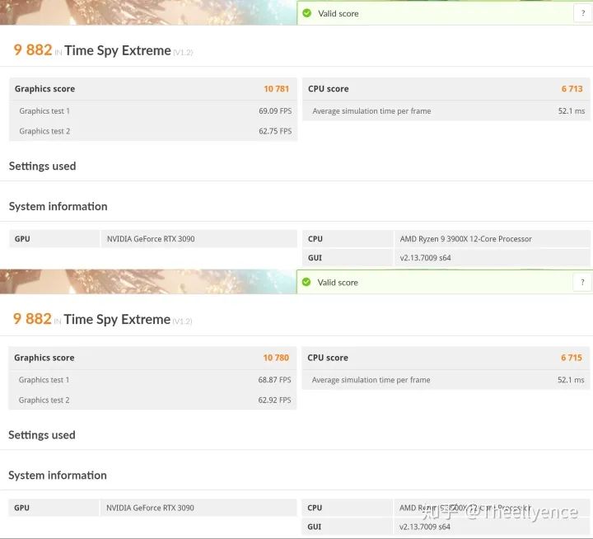This screenshot has height=539, width=593.
Task: Collapse System information in the second result
Action: pos(58,475)
